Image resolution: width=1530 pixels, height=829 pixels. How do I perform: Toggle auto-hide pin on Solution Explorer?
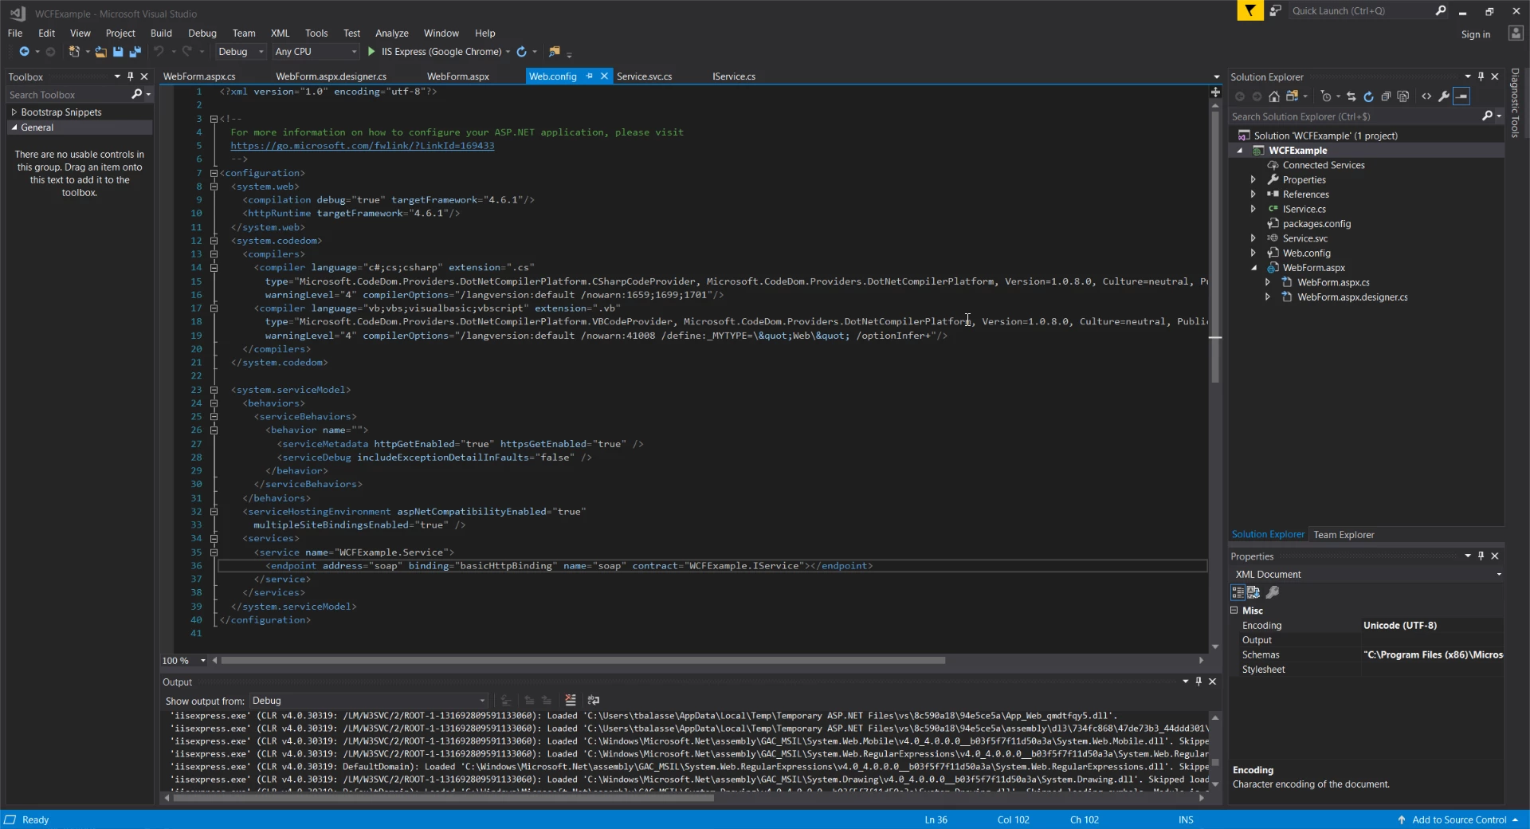(1481, 77)
